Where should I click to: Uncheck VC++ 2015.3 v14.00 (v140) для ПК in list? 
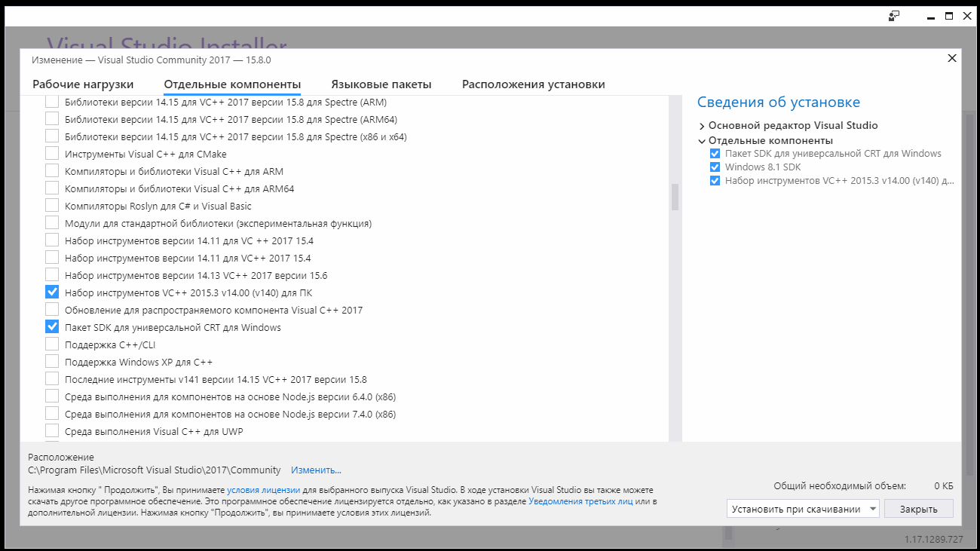(x=52, y=292)
